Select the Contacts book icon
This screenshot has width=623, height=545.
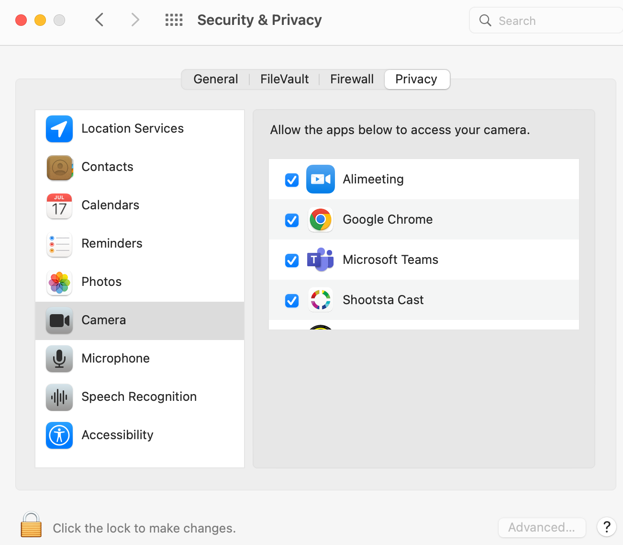(x=59, y=167)
